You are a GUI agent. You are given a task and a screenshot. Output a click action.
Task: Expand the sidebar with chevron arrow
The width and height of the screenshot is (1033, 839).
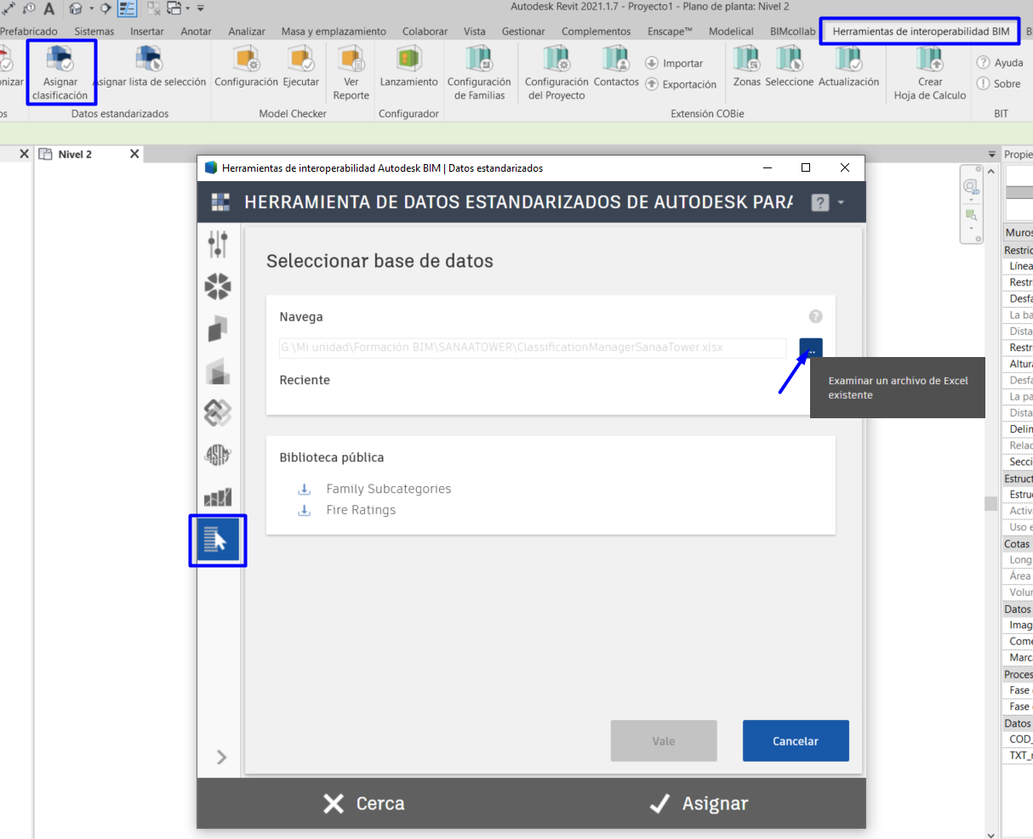coord(221,757)
